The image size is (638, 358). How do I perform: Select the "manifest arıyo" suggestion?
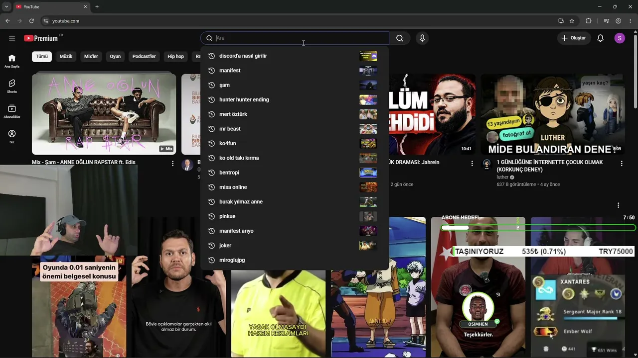pos(295,231)
